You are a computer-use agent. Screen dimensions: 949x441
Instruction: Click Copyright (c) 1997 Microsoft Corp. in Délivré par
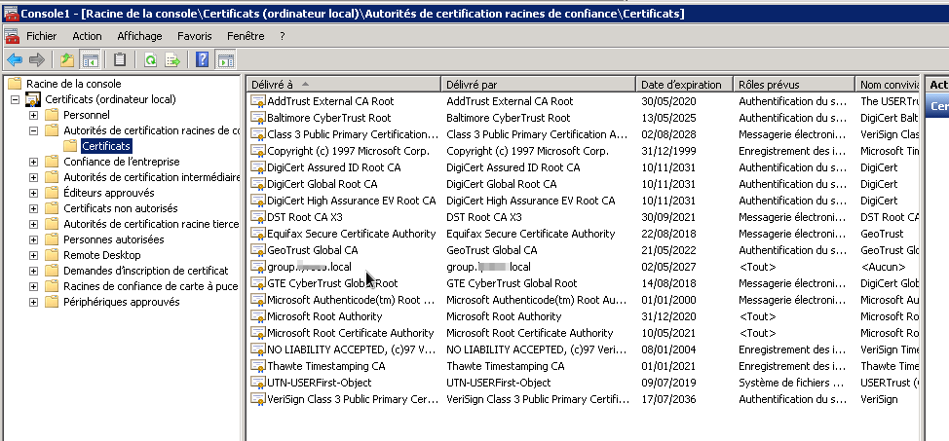528,151
